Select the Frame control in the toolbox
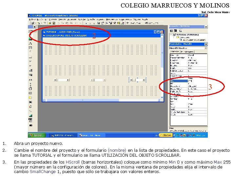 coord(30,52)
